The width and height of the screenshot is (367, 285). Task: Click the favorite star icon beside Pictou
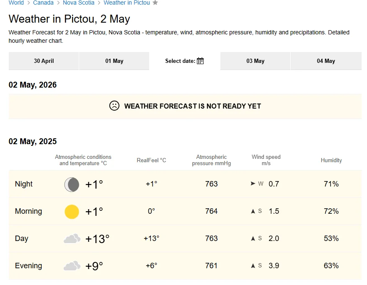click(x=155, y=3)
